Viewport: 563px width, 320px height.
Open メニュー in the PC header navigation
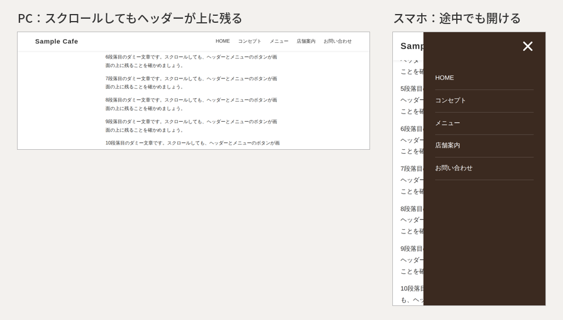click(279, 41)
